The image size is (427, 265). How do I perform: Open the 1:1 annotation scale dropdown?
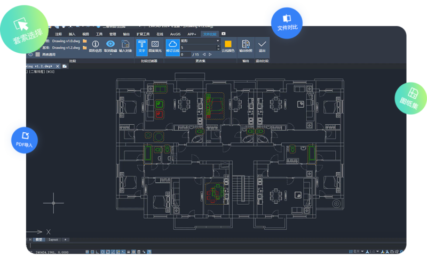[x=377, y=251]
